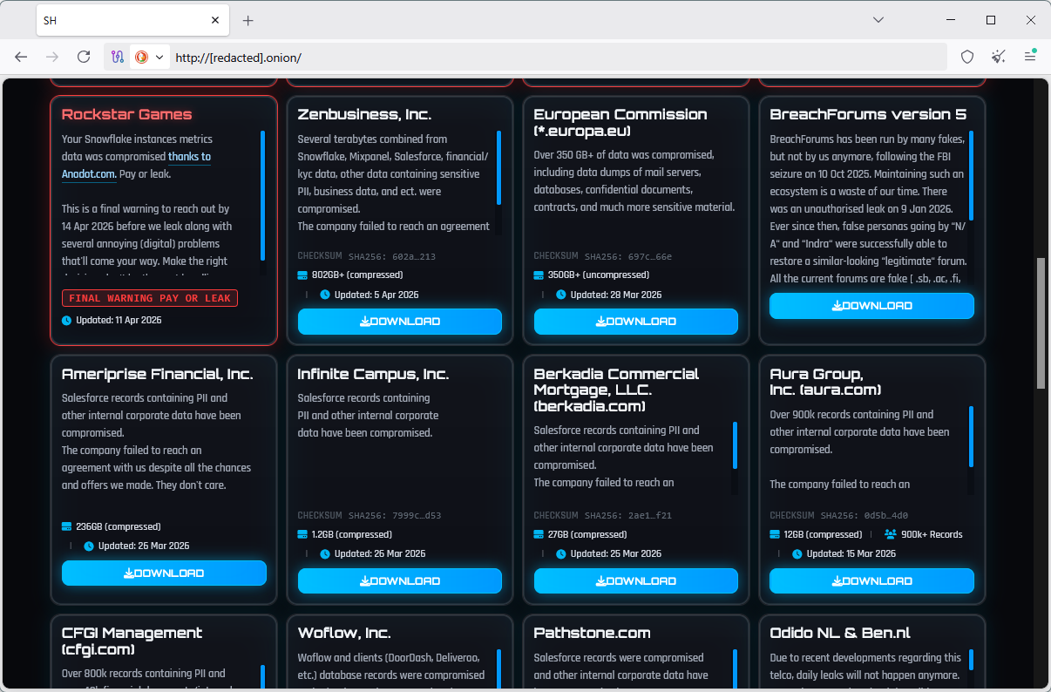
Task: Open the Tor circuit display icon
Action: [118, 57]
